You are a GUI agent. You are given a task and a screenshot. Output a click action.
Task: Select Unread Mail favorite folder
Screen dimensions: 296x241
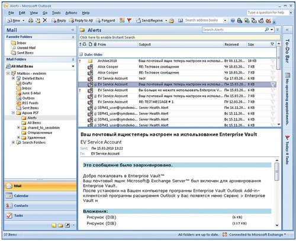(x=26, y=48)
